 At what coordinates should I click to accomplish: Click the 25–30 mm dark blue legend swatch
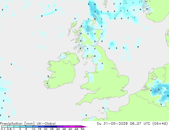pyautogui.click(x=54, y=127)
